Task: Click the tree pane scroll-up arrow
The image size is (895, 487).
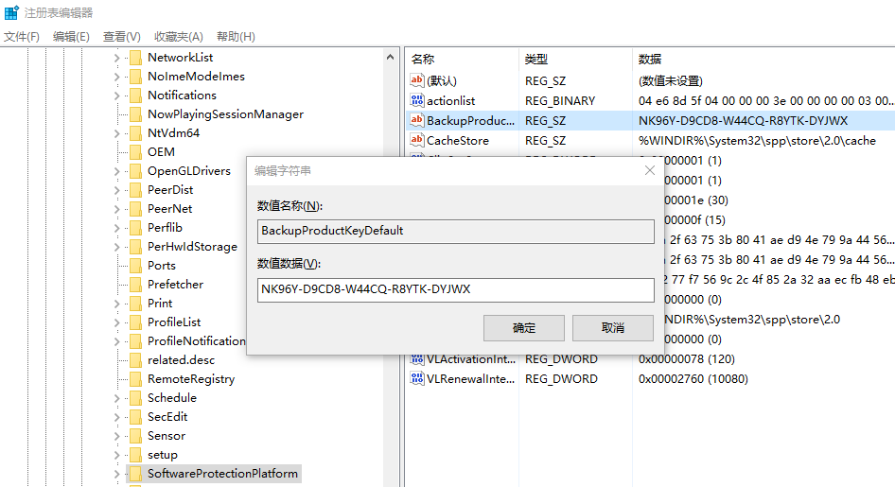Action: click(x=391, y=57)
